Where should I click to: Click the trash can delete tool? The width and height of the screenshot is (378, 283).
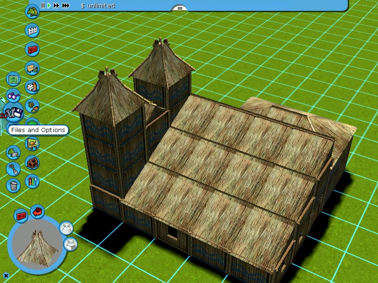pyautogui.click(x=14, y=185)
